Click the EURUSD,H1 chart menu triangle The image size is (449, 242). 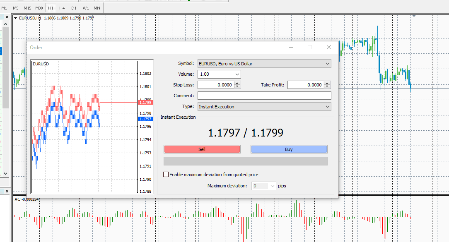(x=15, y=18)
